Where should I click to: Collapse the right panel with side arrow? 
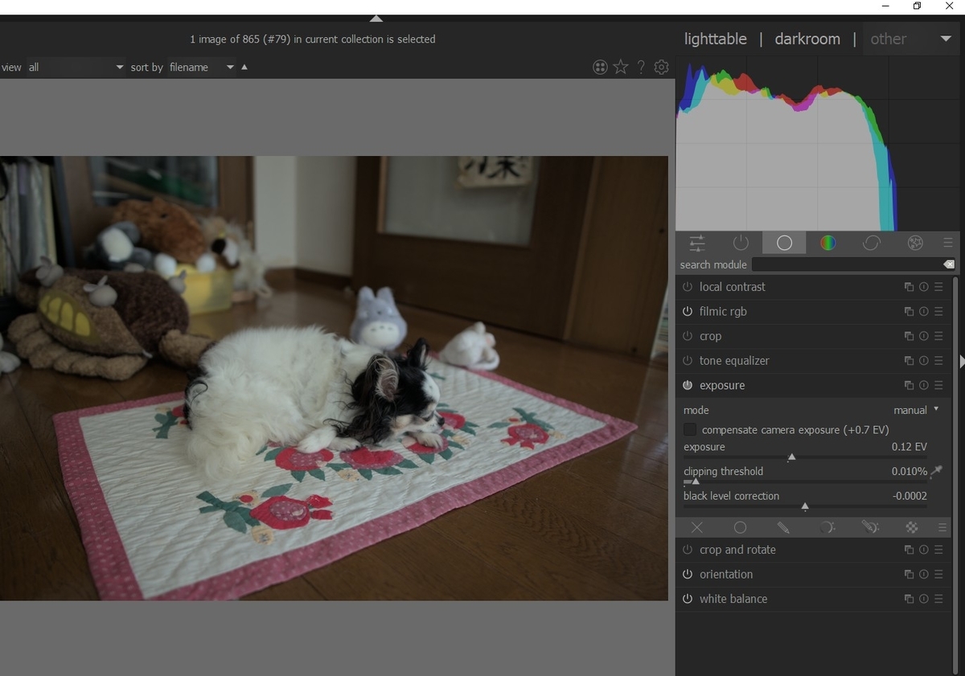(962, 362)
